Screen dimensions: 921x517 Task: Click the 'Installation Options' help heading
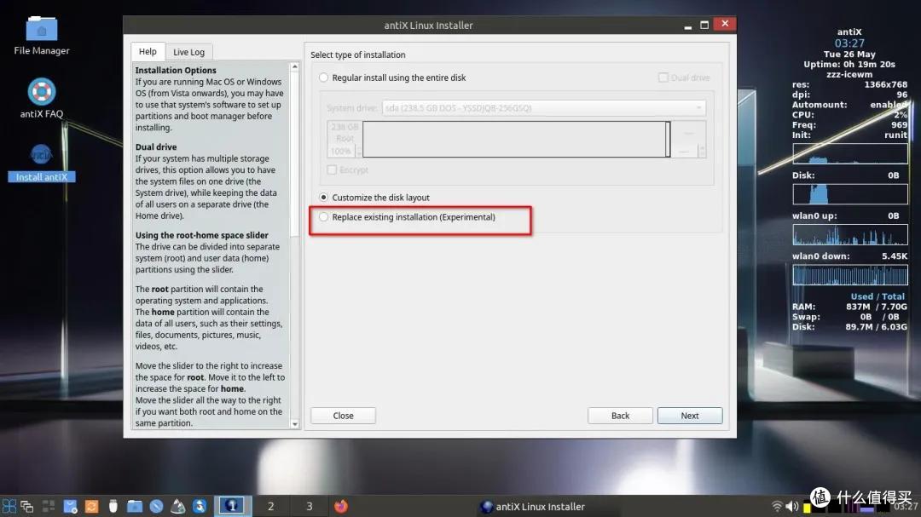176,71
